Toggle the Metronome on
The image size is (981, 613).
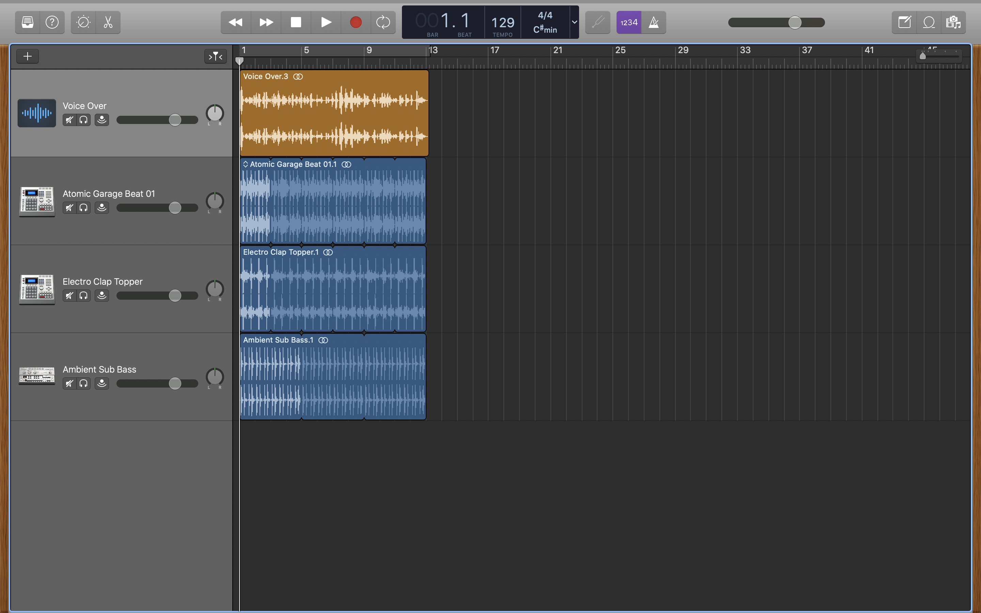[654, 22]
